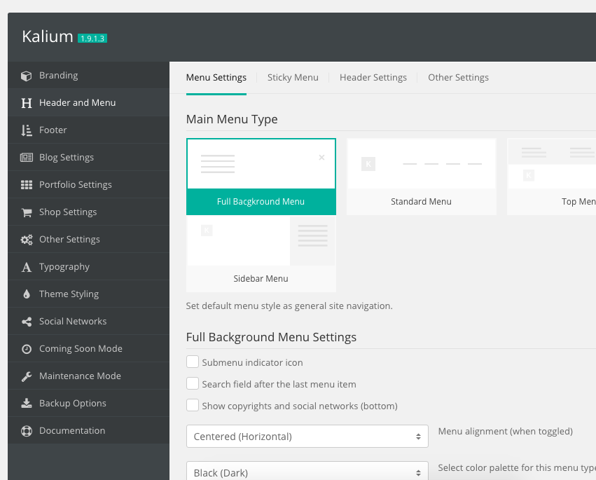Screen dimensions: 596x480
Task: Select the Standard Menu type thumbnail
Action: (x=421, y=177)
